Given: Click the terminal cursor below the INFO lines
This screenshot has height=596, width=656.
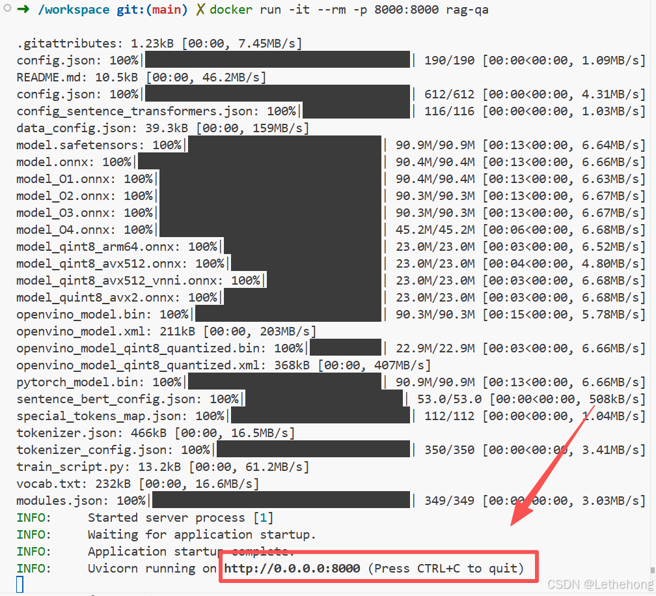Looking at the screenshot, I should click(x=20, y=585).
